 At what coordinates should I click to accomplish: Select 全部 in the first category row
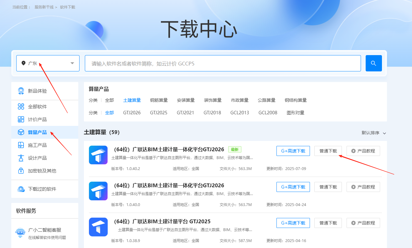coord(110,100)
